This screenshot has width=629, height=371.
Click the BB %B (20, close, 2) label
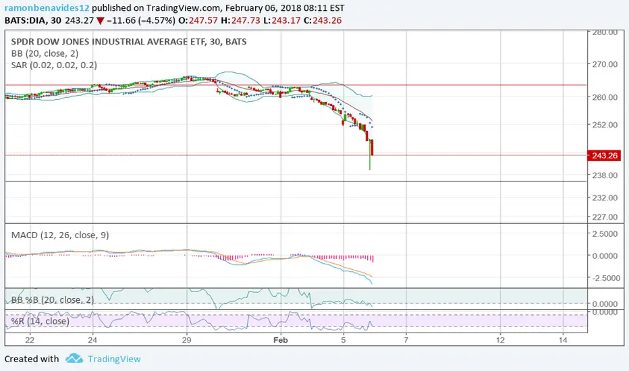53,299
